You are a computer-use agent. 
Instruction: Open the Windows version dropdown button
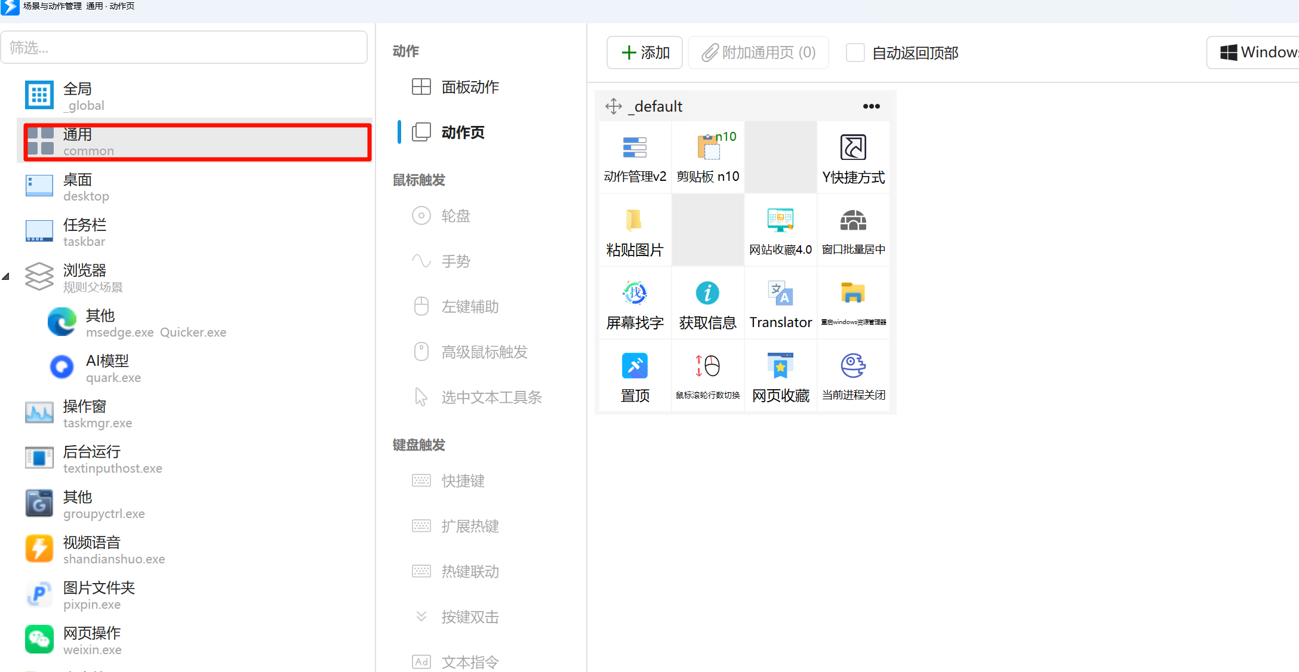(x=1252, y=53)
